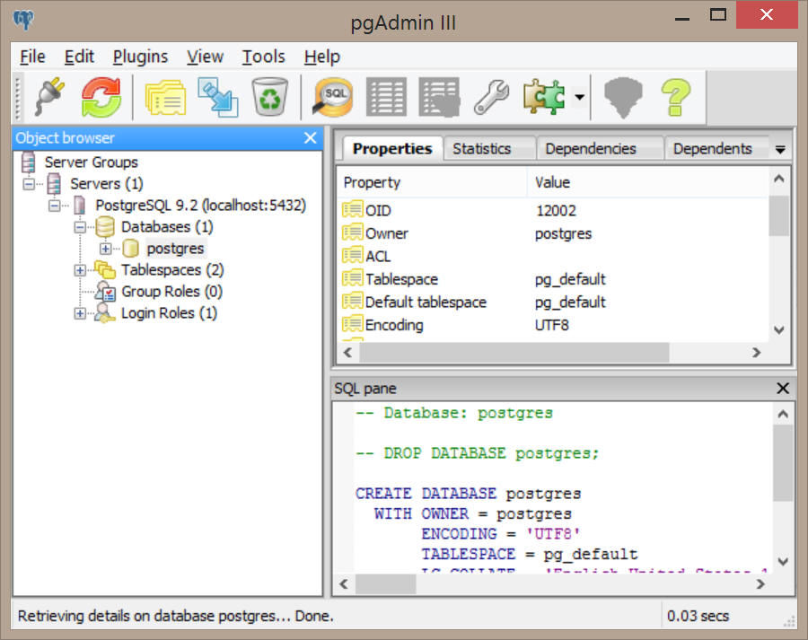Viewport: 808px width, 640px height.
Task: Open the Plugins menu
Action: pos(140,57)
